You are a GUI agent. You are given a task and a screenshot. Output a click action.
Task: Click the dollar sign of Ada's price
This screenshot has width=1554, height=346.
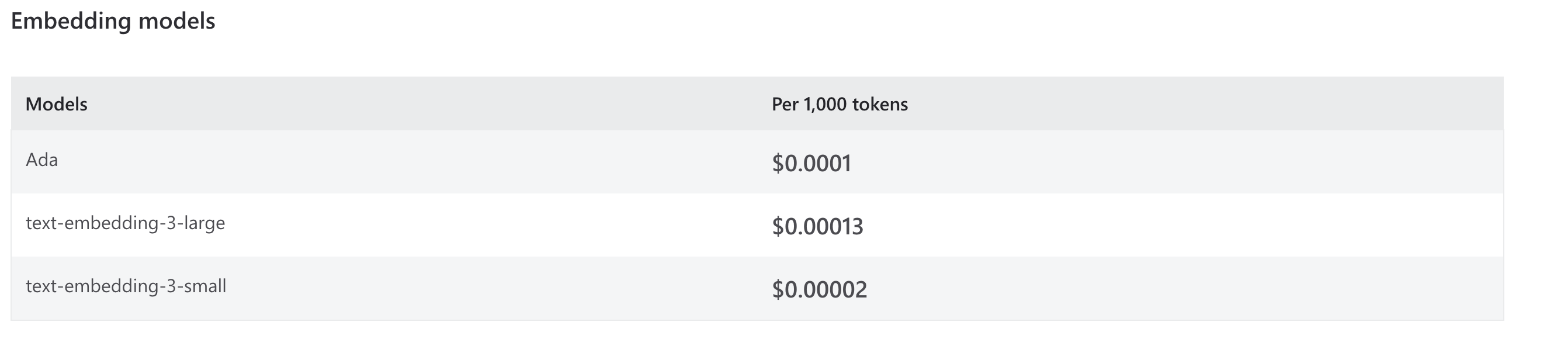778,163
